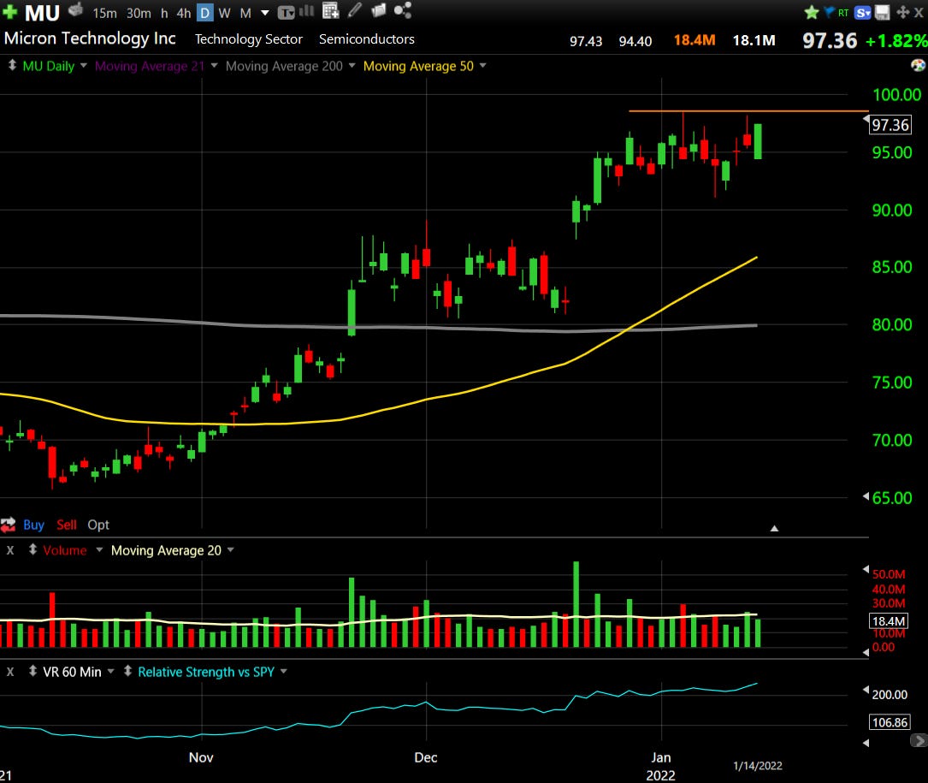Viewport: 928px width, 783px height.
Task: Click the bar chart style icon
Action: click(x=306, y=10)
